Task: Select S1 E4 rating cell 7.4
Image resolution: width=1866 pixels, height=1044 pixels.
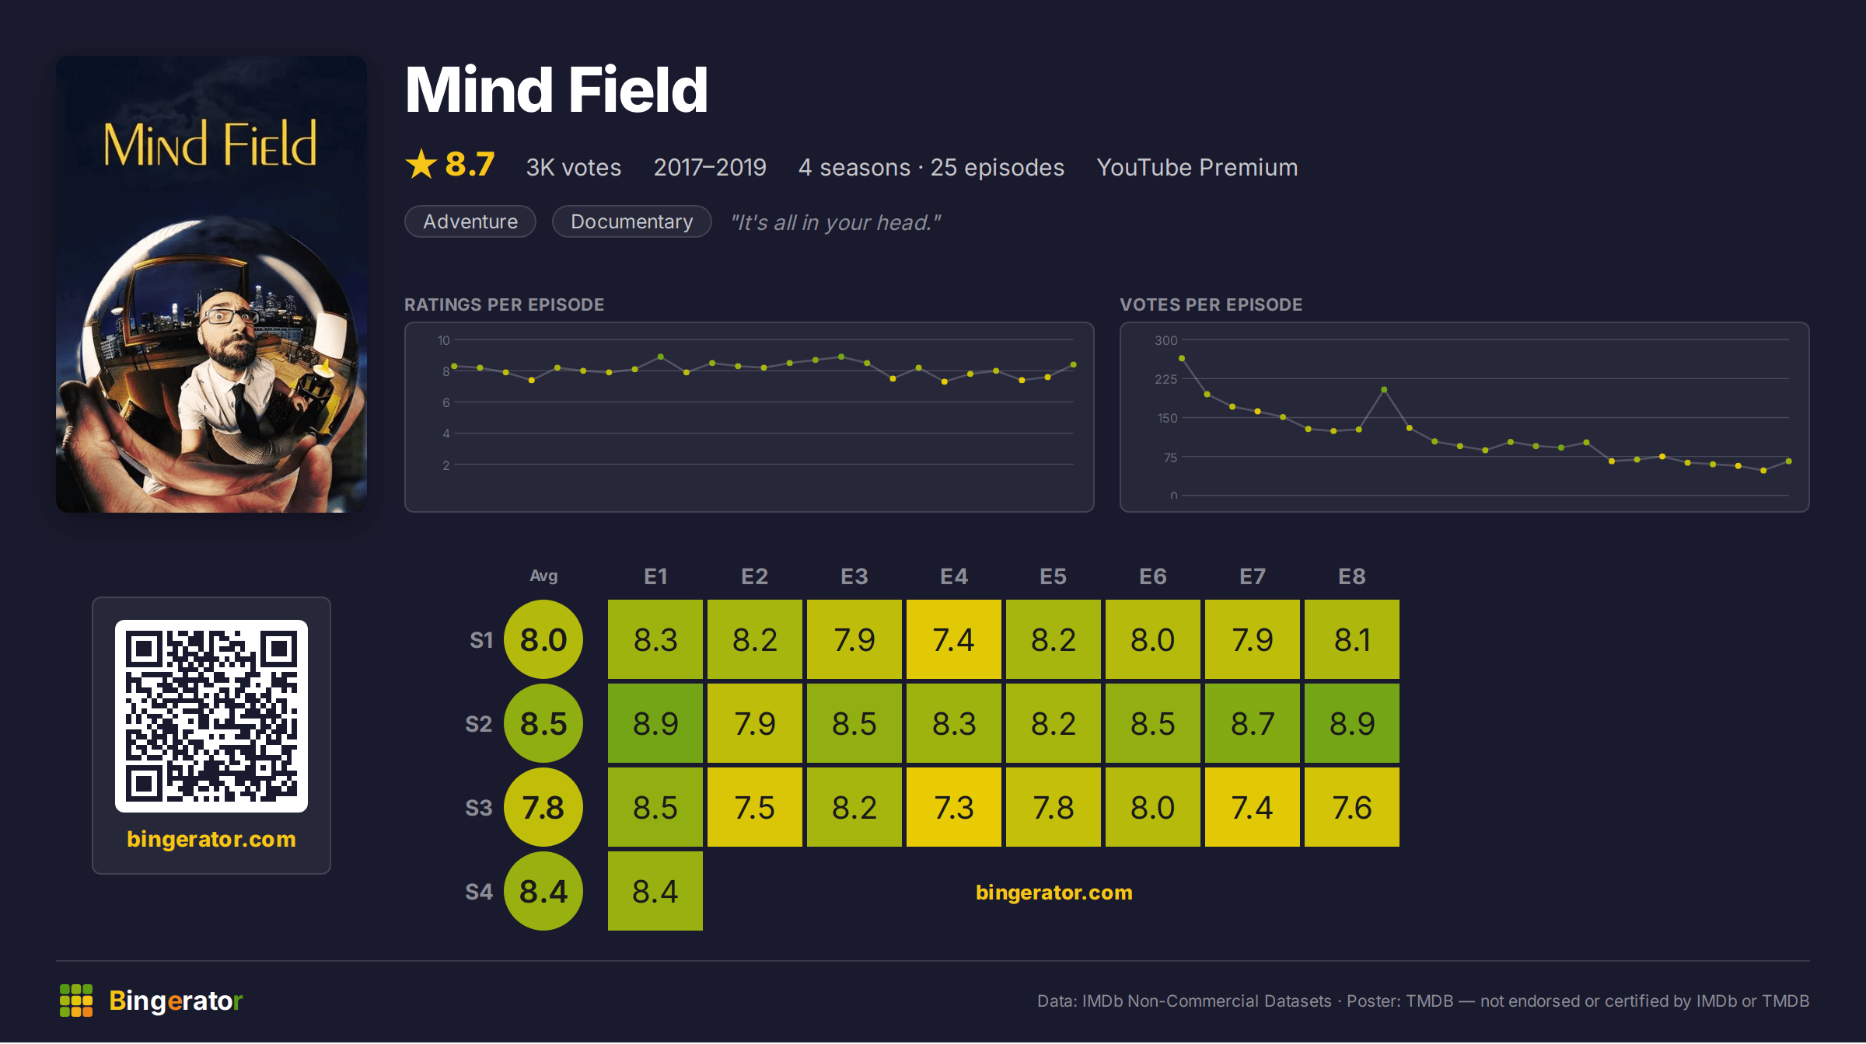Action: click(x=954, y=639)
